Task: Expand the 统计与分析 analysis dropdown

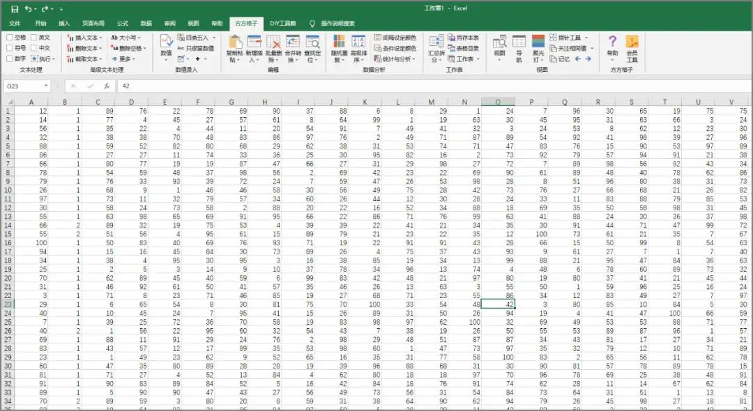Action: click(397, 59)
